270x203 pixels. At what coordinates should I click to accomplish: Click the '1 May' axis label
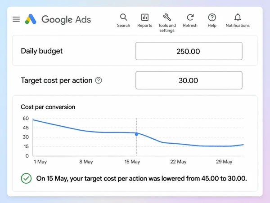pos(40,162)
